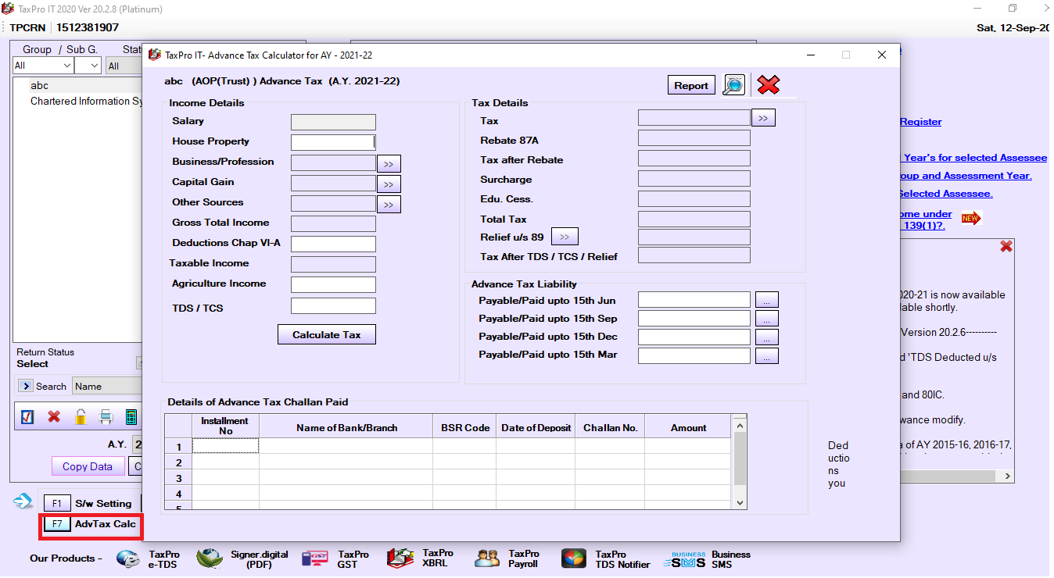Screen dimensions: 1054x578
Task: Click the 'Challan No.' column header
Action: pos(611,428)
